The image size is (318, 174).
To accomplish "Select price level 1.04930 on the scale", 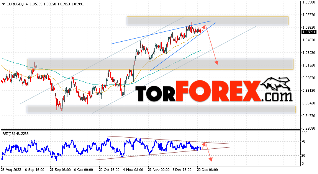I will [x=309, y=40].
